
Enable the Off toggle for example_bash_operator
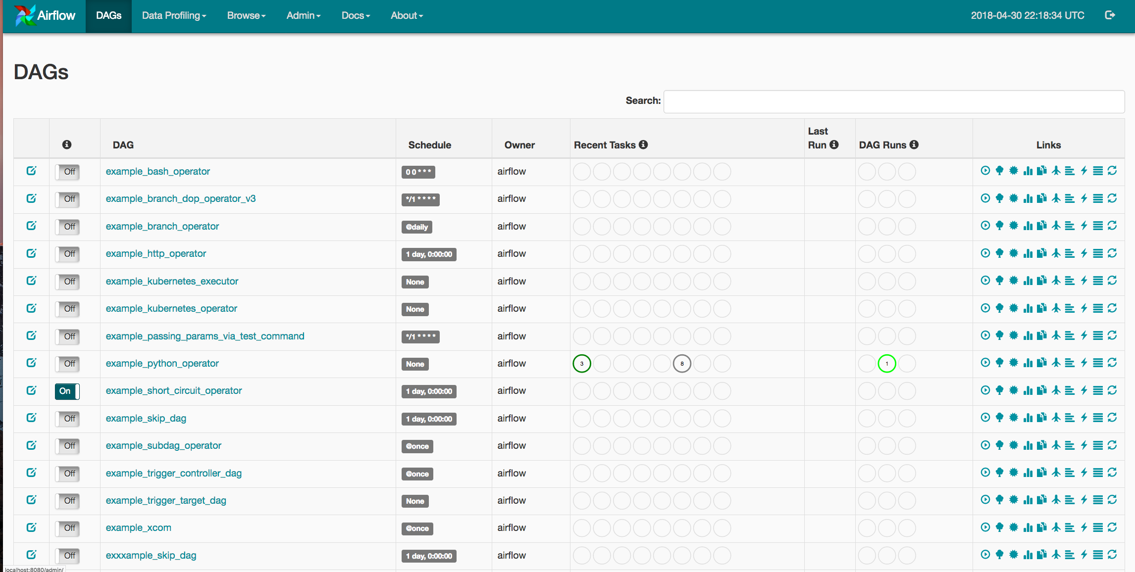tap(67, 172)
